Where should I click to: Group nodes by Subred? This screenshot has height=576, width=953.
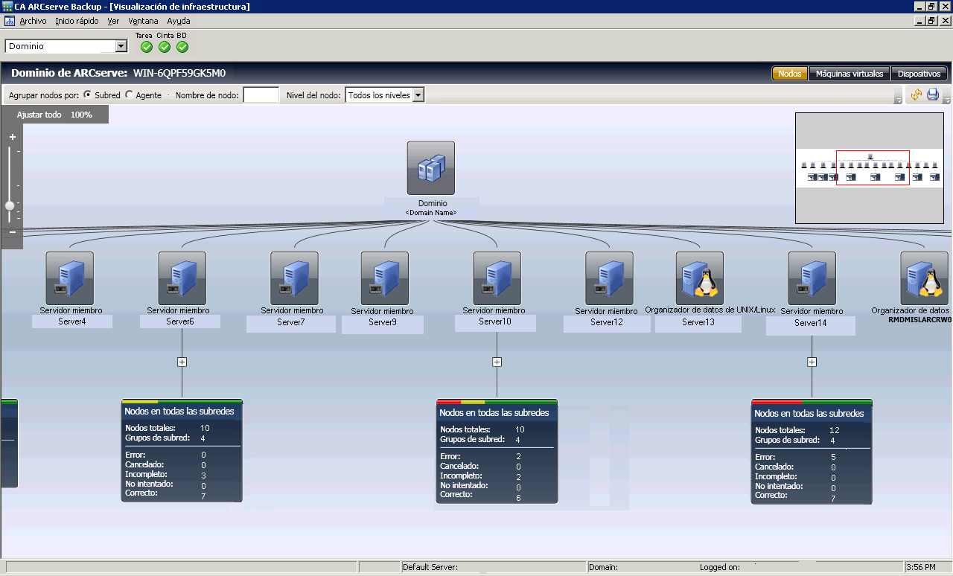(88, 95)
